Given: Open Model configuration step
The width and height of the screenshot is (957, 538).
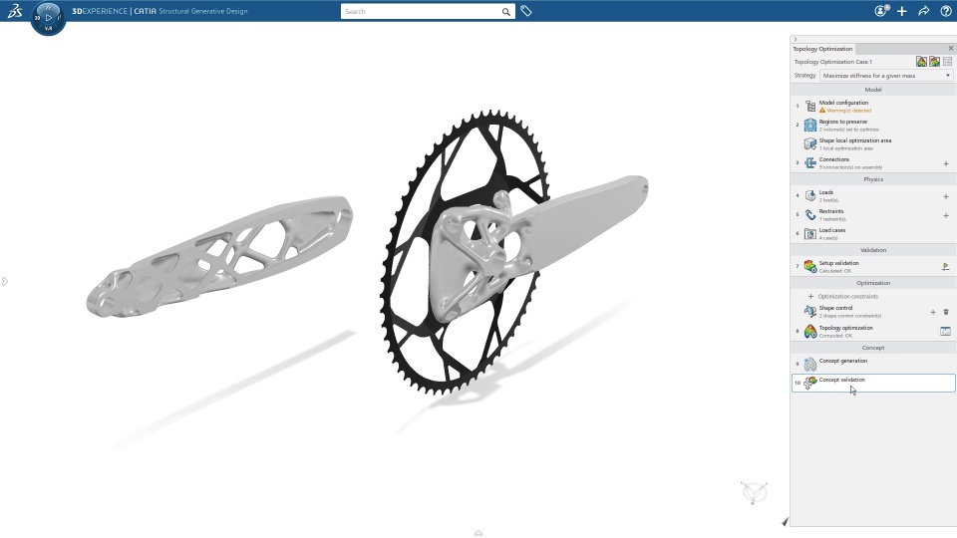Looking at the screenshot, I should coord(873,107).
